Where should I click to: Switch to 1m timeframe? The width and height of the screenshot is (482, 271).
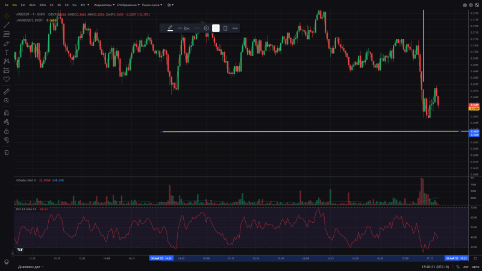click(x=14, y=5)
